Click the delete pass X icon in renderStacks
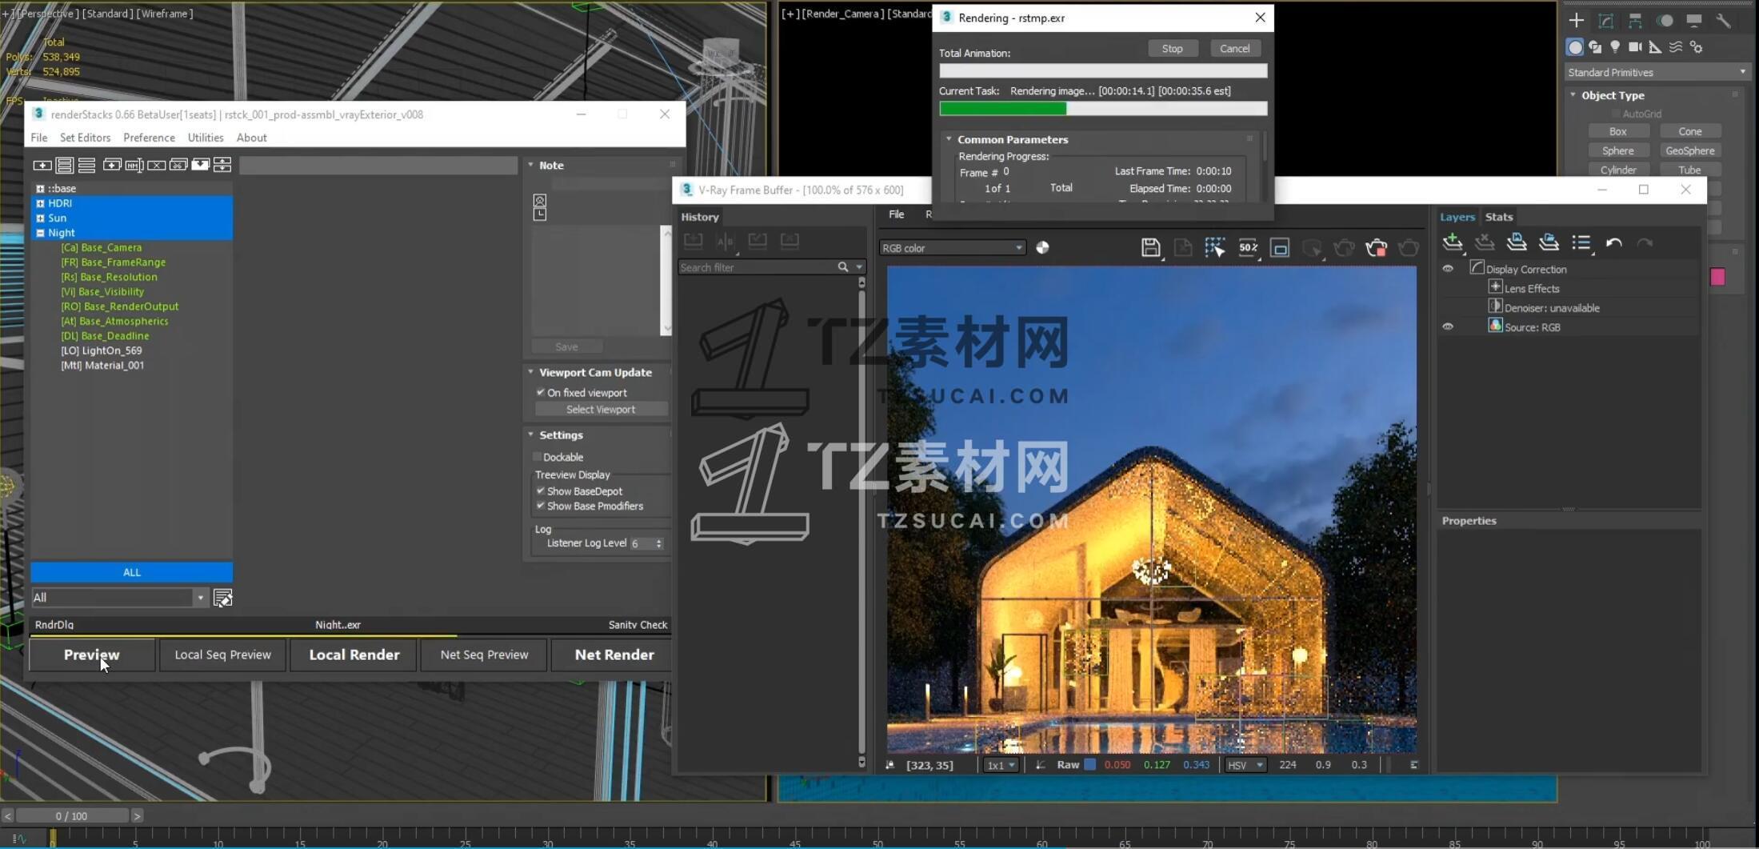1759x849 pixels. (x=157, y=165)
